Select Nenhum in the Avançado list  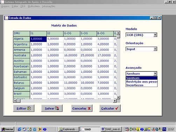coord(141,78)
